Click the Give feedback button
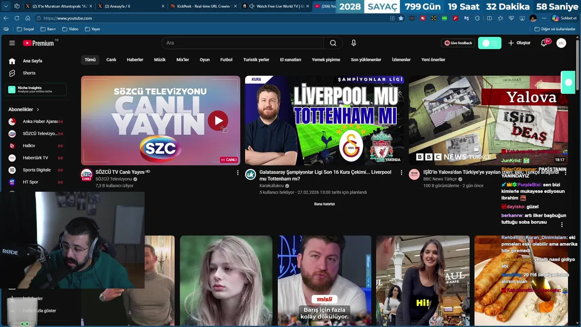Screen dimensions: 581x327 458,43
